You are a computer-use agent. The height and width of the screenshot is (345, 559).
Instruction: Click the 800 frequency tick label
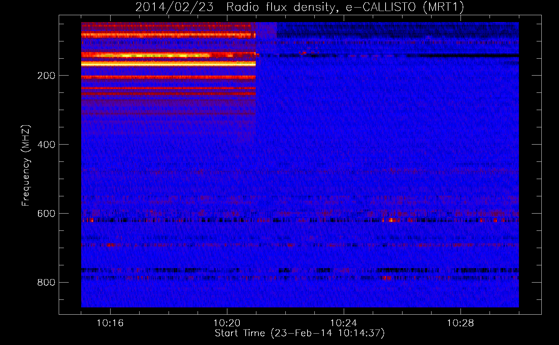click(x=46, y=283)
